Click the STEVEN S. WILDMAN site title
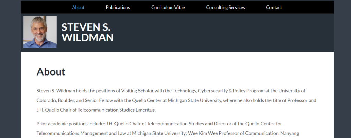This screenshot has width=351, height=138. coord(87,32)
